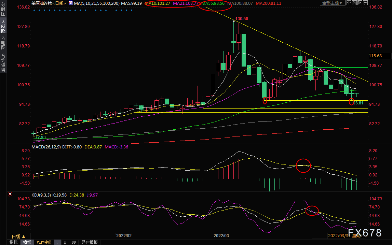Select the 指标 bottom tab
The width and height of the screenshot is (392, 245).
[x=14, y=242]
